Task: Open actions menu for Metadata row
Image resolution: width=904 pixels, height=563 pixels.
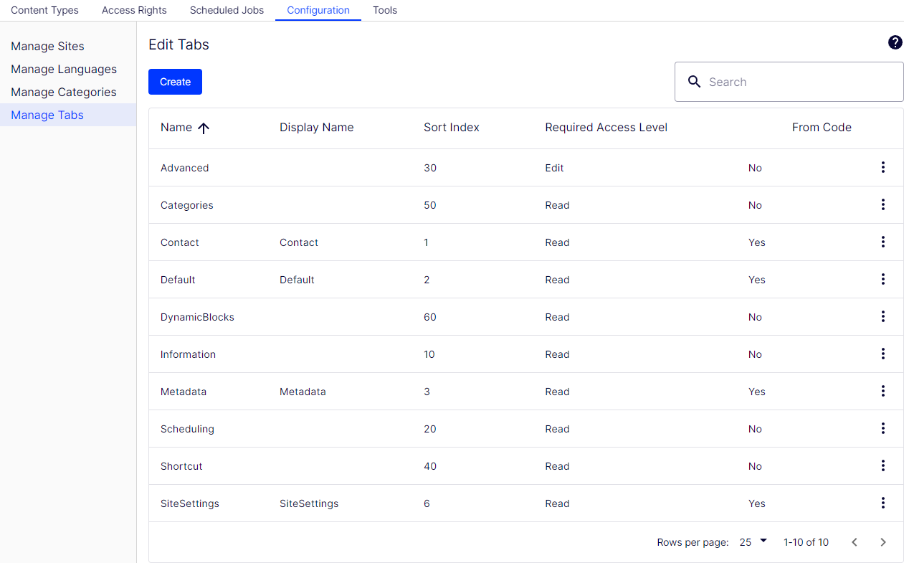Action: (882, 391)
